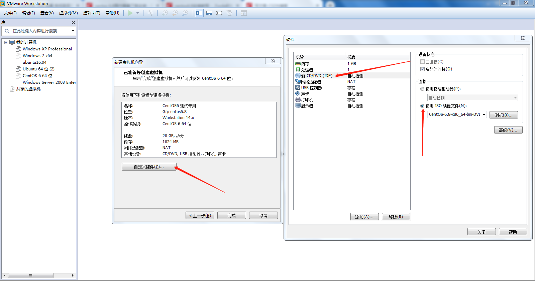Screen dimensions: 535x281
Task: Select the new CD/DVD (IDE) device icon
Action: (298, 75)
